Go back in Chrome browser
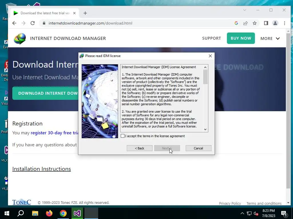Image resolution: width=293 pixels, height=219 pixels. pyautogui.click(x=14, y=23)
